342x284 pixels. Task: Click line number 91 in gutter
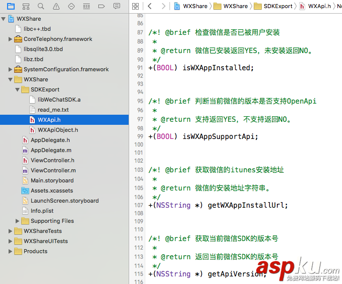click(140, 68)
